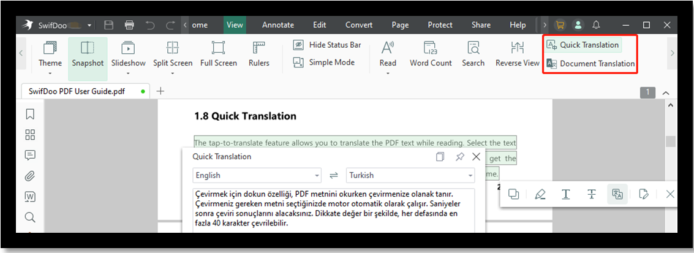The image size is (694, 253).
Task: Switch to the Edit tab
Action: tap(320, 25)
